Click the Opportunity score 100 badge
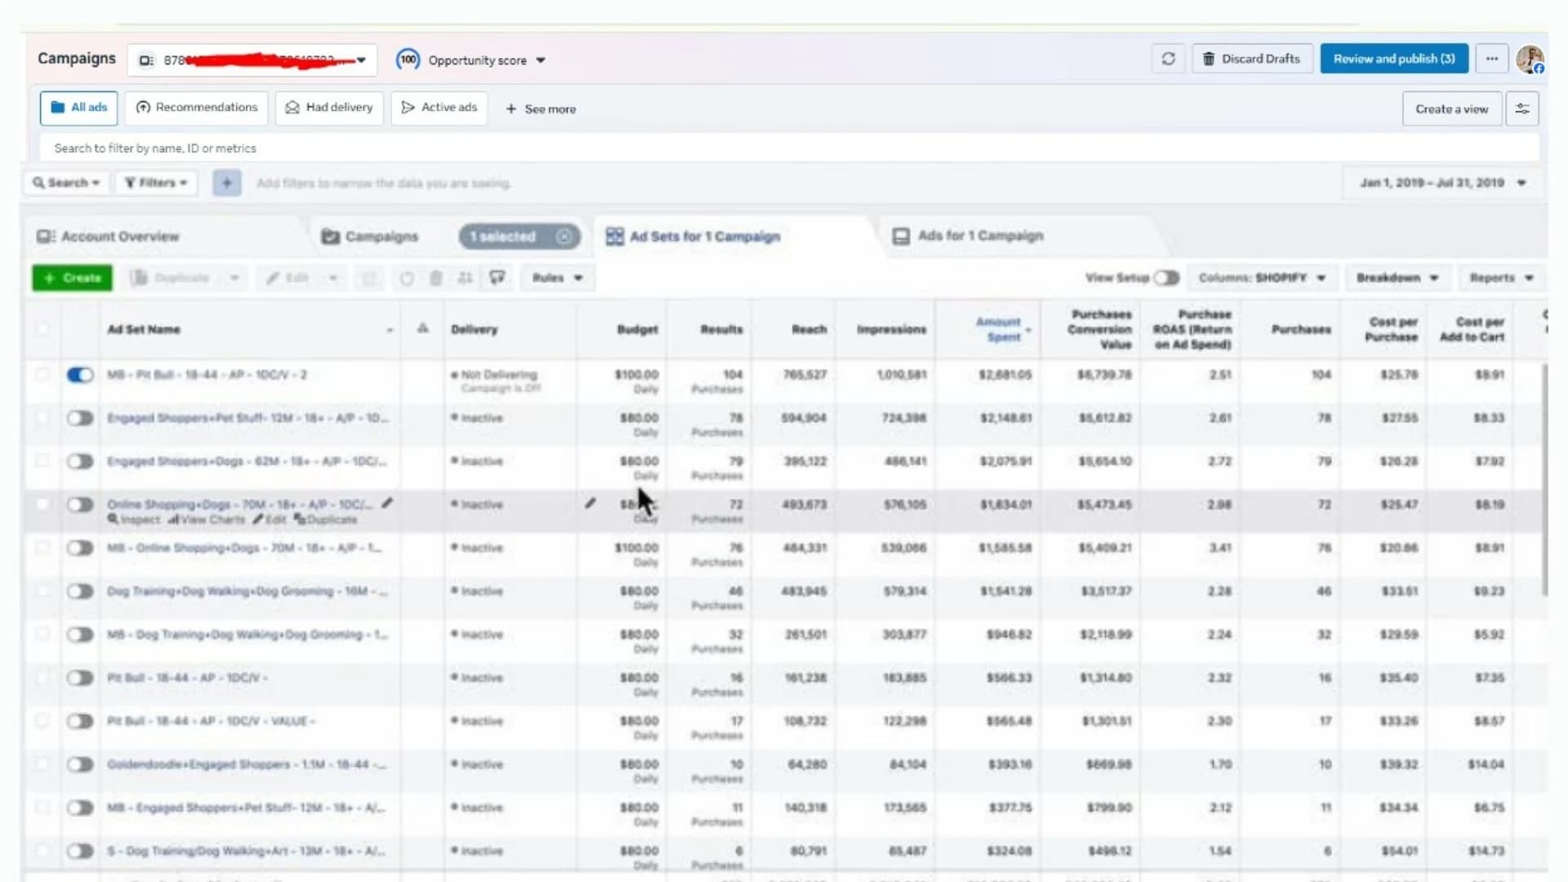This screenshot has width=1568, height=882. (408, 60)
